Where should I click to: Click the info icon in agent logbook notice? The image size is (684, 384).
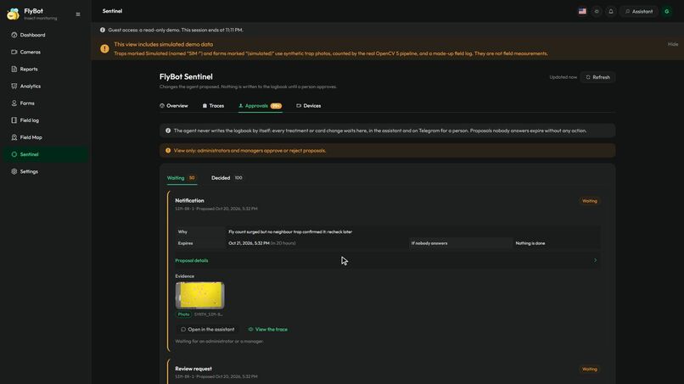click(168, 131)
